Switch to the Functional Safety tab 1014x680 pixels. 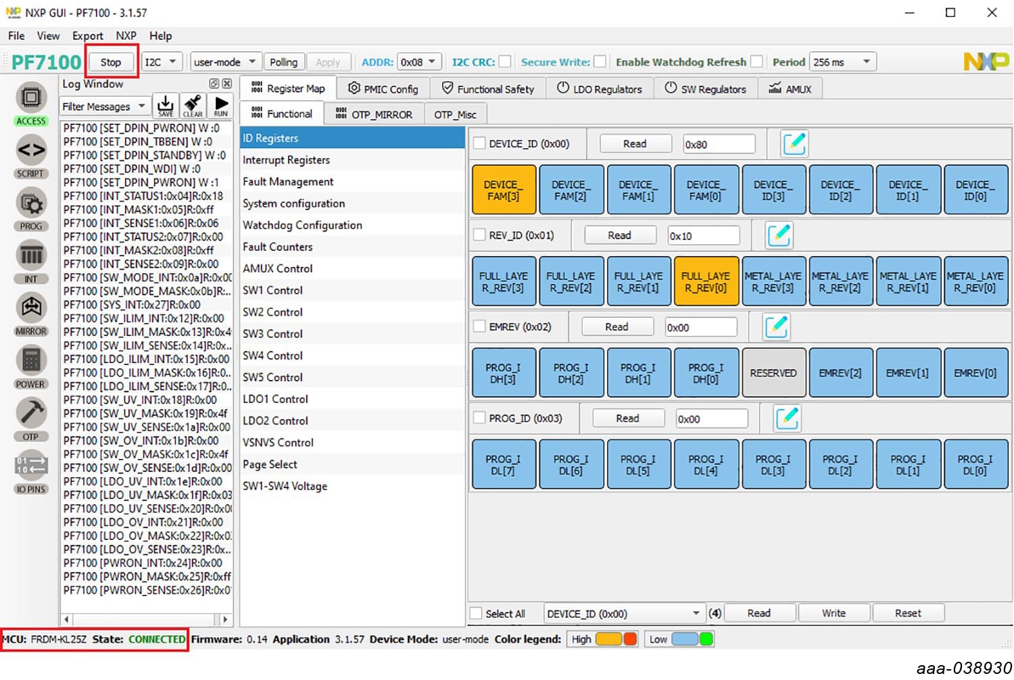pyautogui.click(x=487, y=89)
